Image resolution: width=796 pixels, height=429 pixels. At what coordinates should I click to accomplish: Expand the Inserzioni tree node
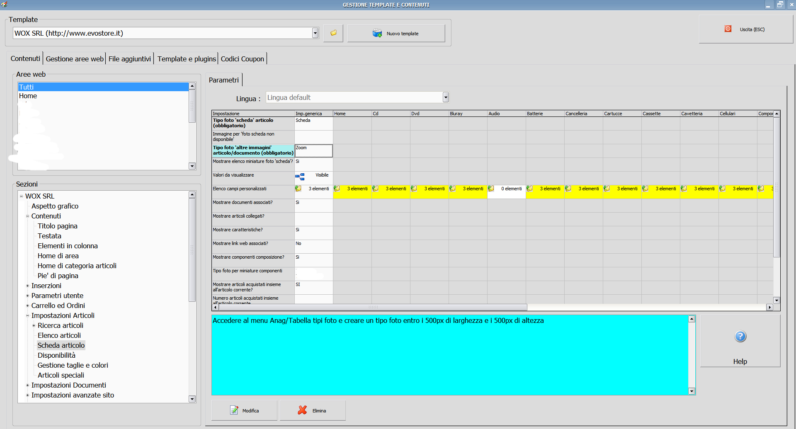point(27,286)
